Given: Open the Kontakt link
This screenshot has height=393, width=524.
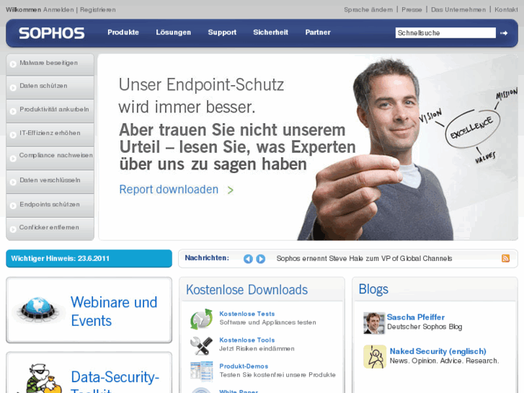Looking at the screenshot, I should (x=506, y=9).
